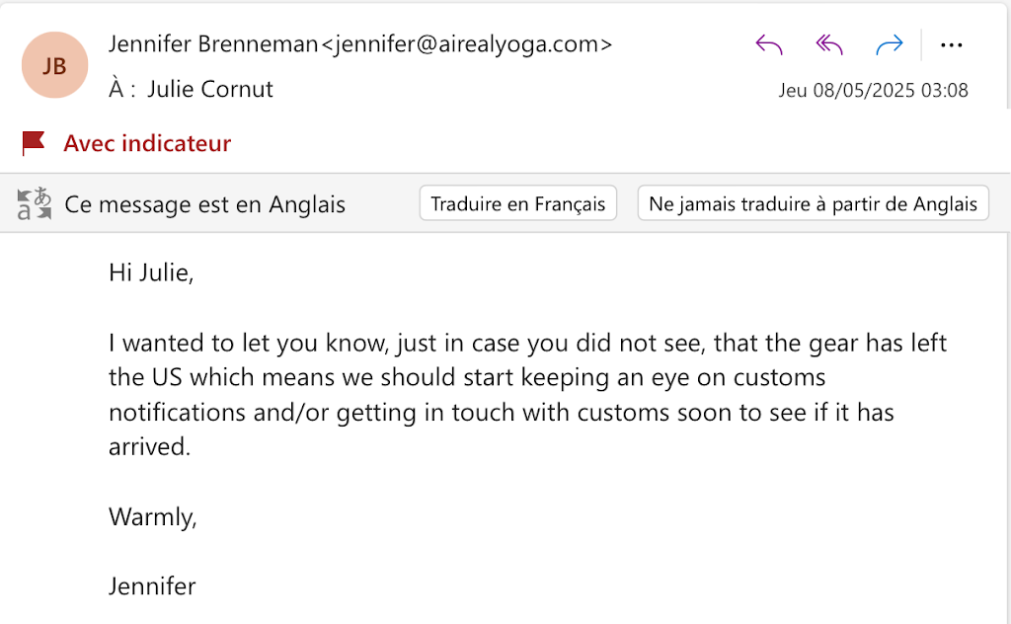
Task: Click the Warmly closing line
Action: tap(153, 516)
